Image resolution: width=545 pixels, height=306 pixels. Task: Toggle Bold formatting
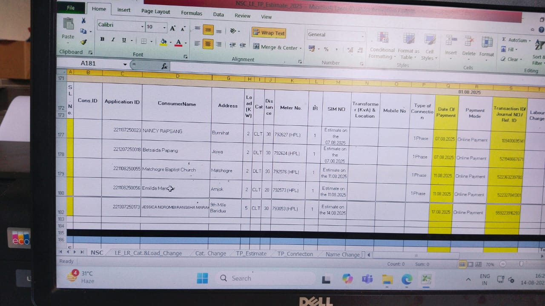[x=102, y=40]
